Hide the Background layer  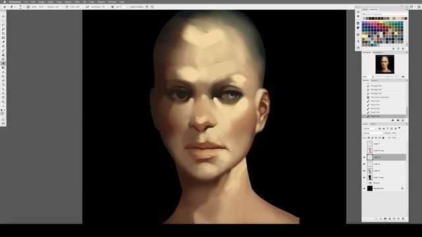[364, 188]
